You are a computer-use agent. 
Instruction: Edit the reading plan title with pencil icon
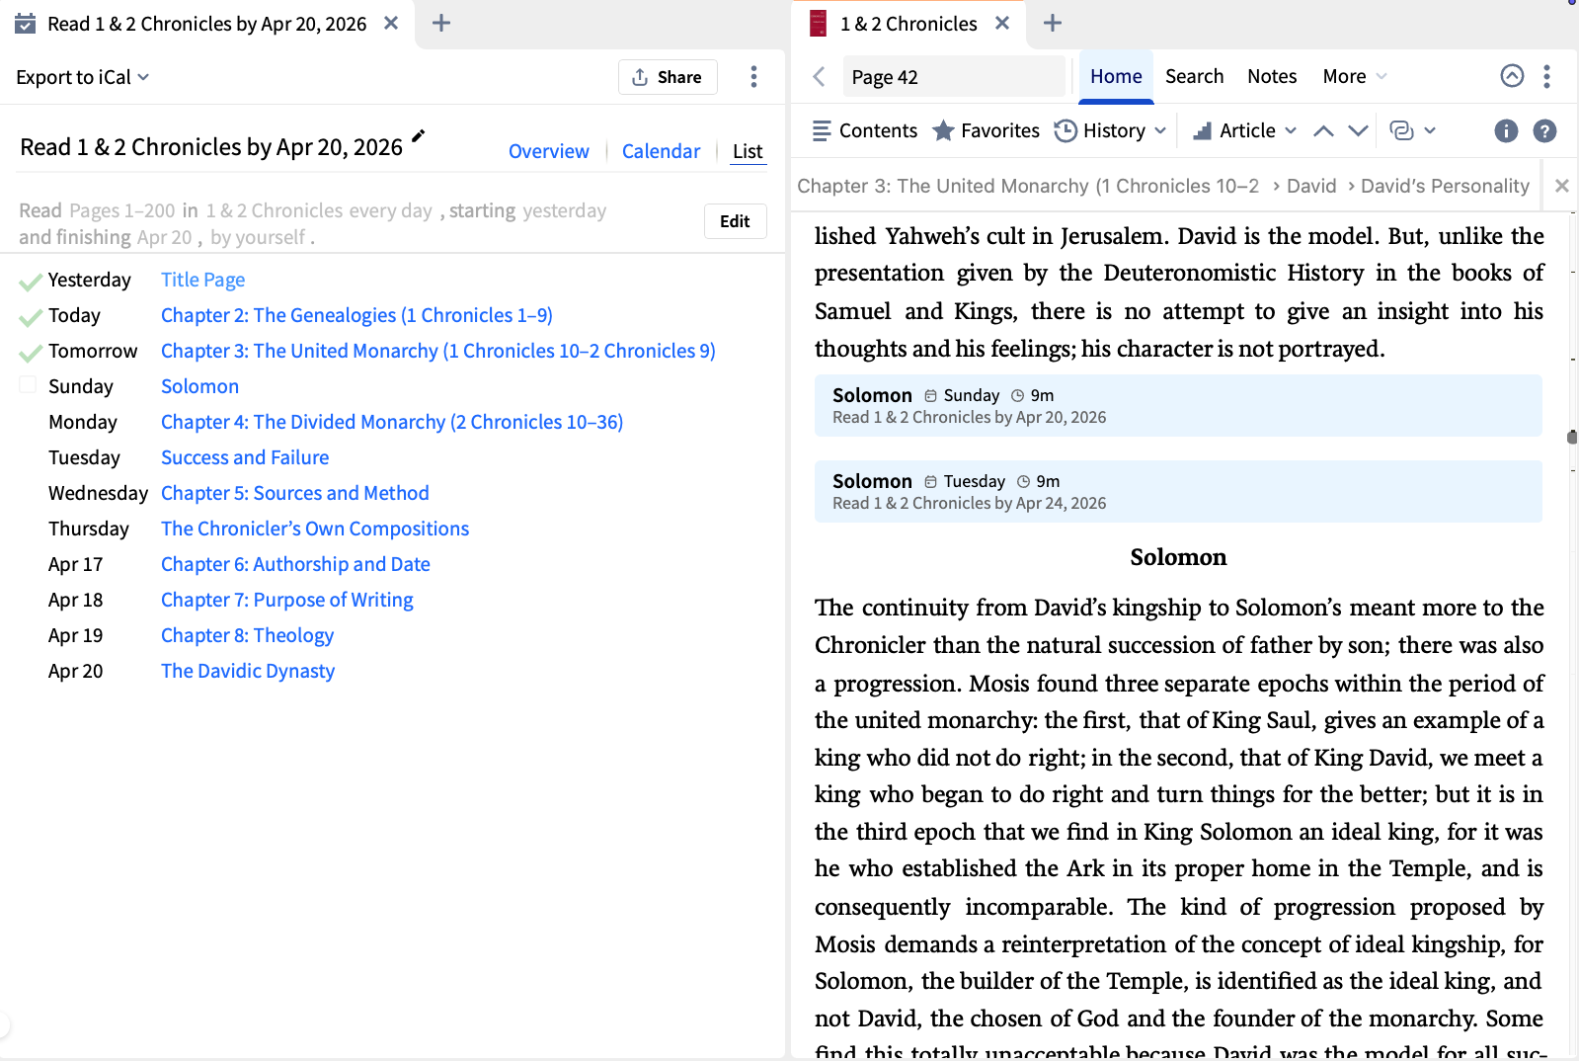point(419,136)
